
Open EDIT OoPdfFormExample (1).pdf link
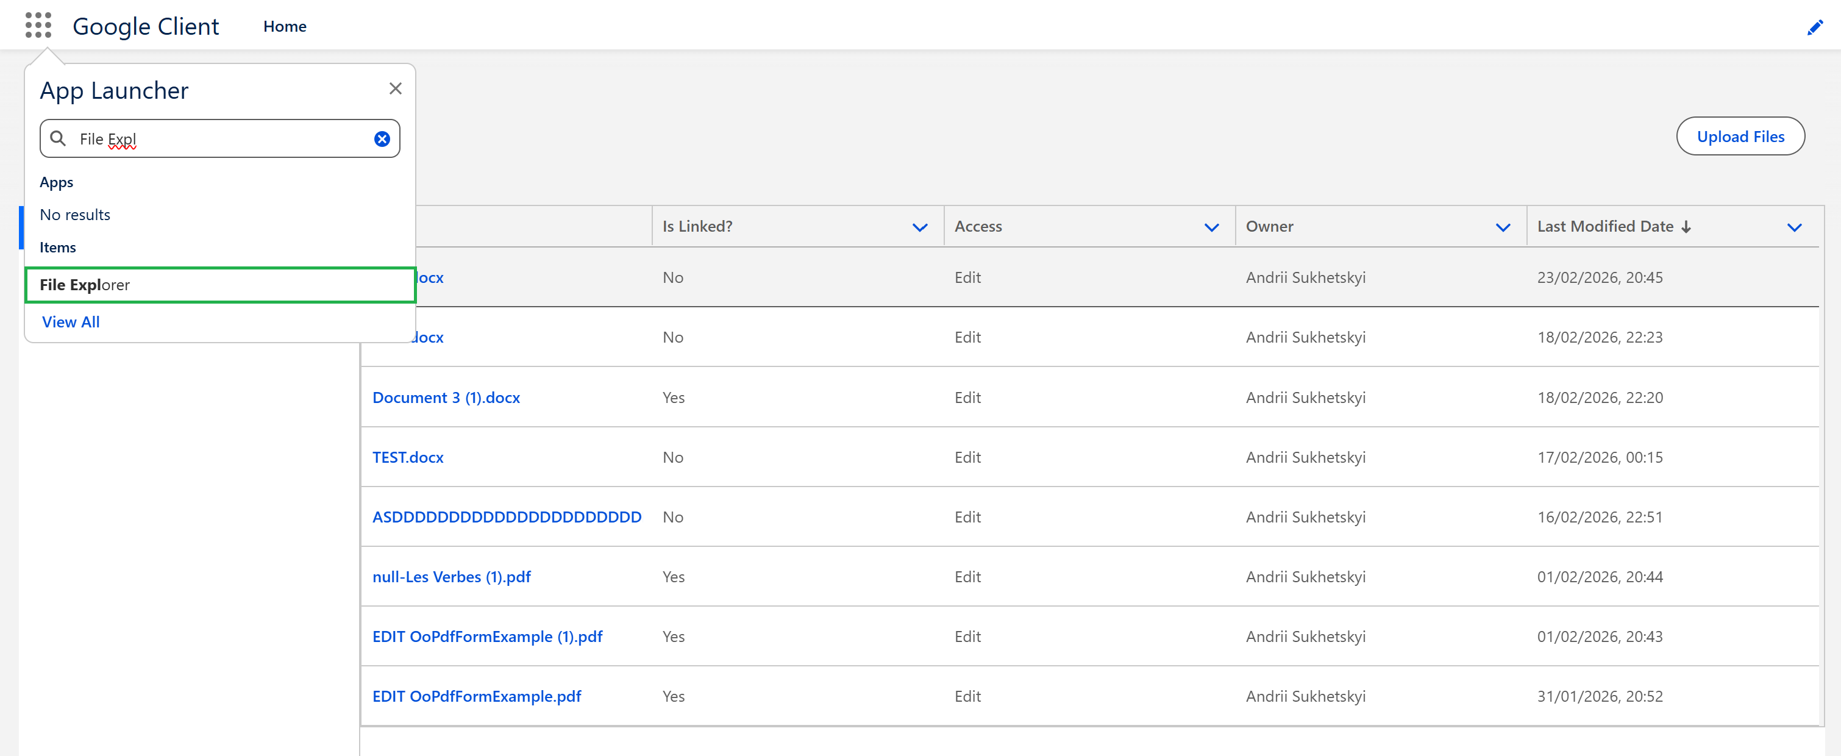486,636
